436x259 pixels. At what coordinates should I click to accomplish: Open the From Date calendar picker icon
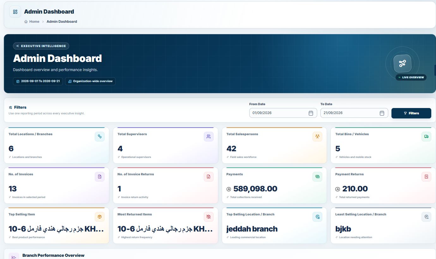tap(311, 113)
